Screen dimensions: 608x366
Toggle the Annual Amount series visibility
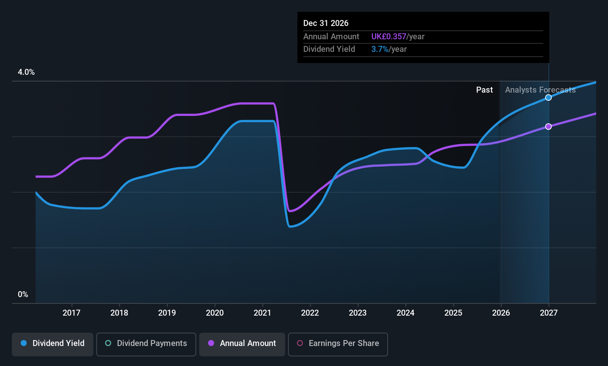242,344
